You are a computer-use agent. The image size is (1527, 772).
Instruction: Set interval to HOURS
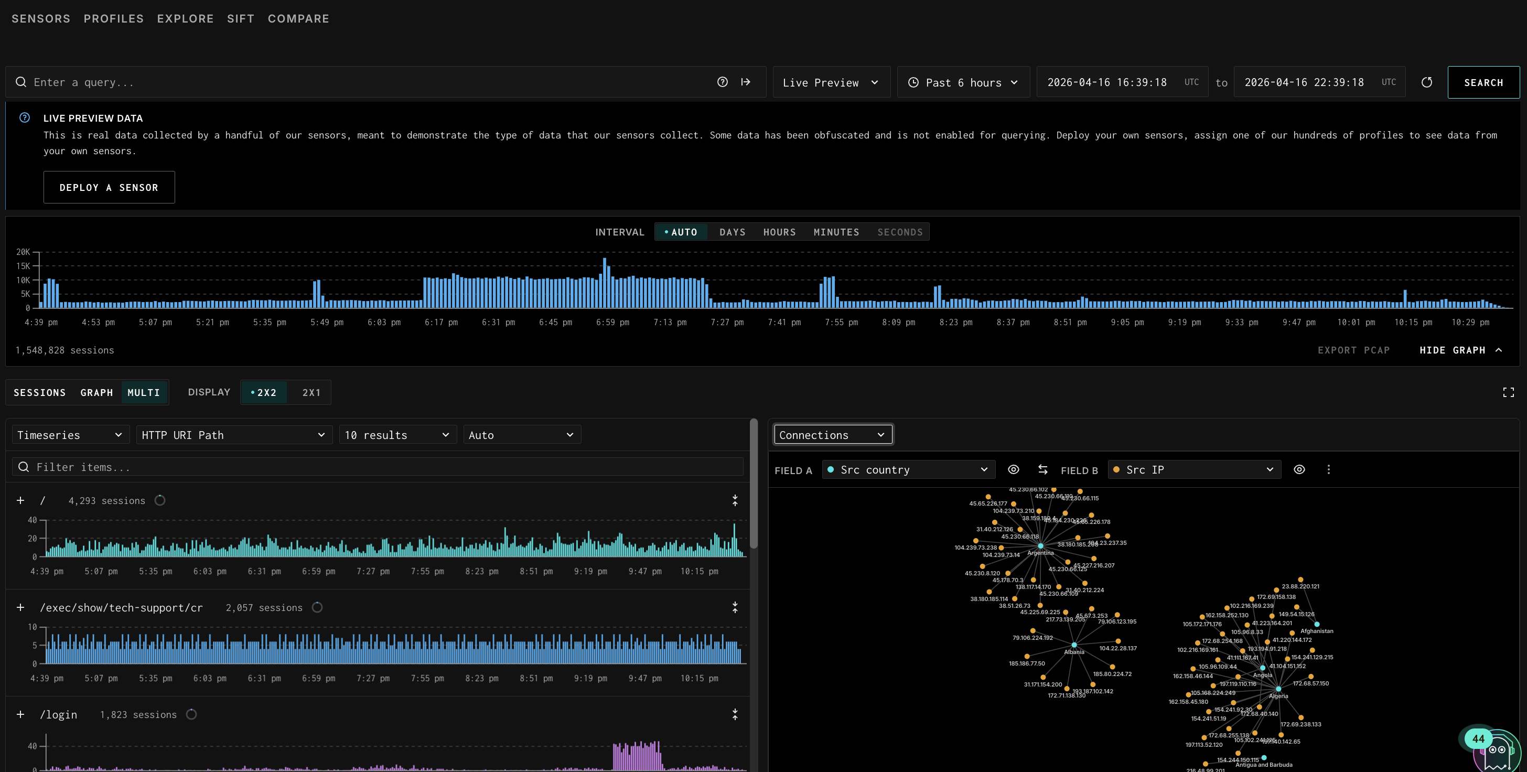[779, 232]
